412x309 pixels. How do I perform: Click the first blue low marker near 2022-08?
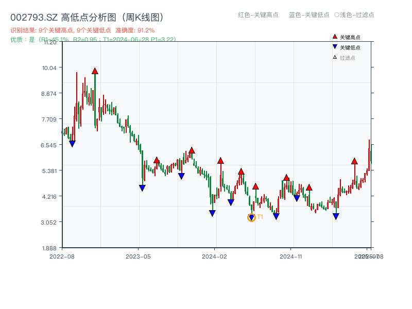click(x=73, y=144)
